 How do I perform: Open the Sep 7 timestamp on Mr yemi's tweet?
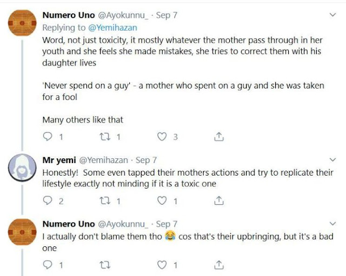(146, 160)
